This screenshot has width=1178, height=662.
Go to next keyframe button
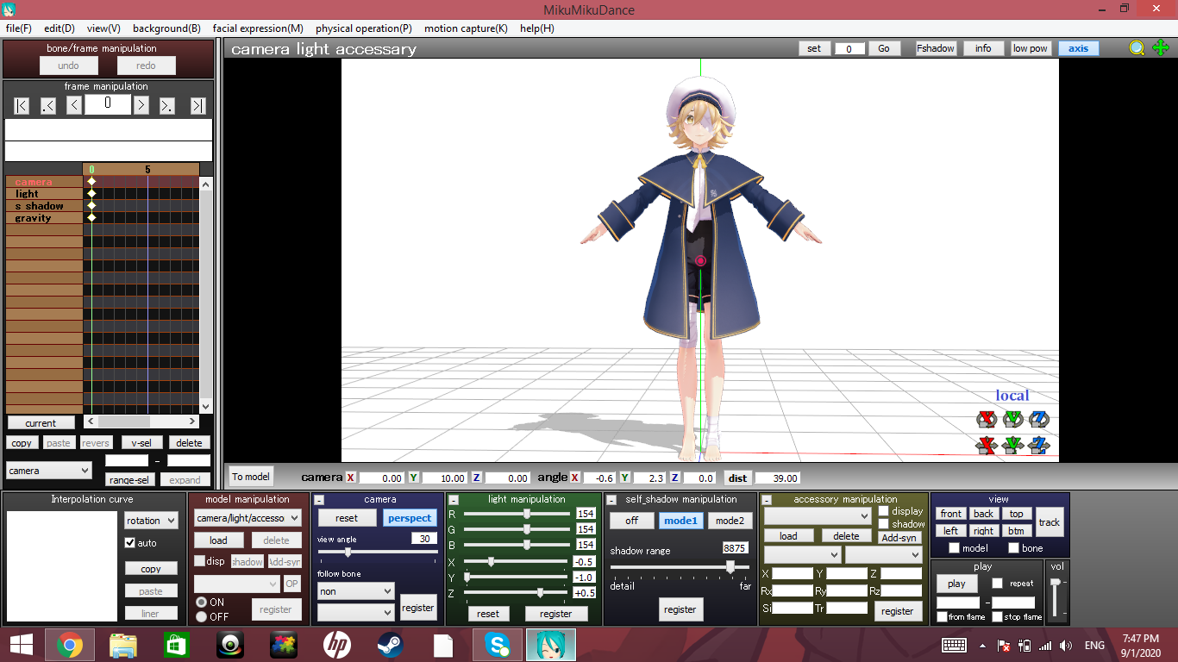tap(167, 105)
